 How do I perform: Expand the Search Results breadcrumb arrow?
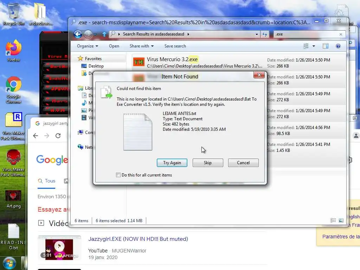click(x=188, y=34)
